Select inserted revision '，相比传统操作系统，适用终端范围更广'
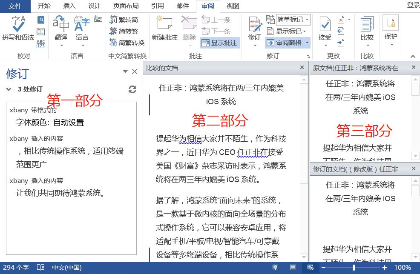420x274 pixels. pyautogui.click(x=70, y=157)
